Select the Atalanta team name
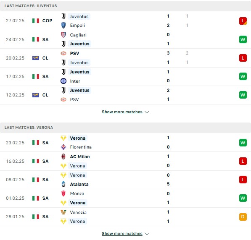251x240 pixels. pos(79,184)
